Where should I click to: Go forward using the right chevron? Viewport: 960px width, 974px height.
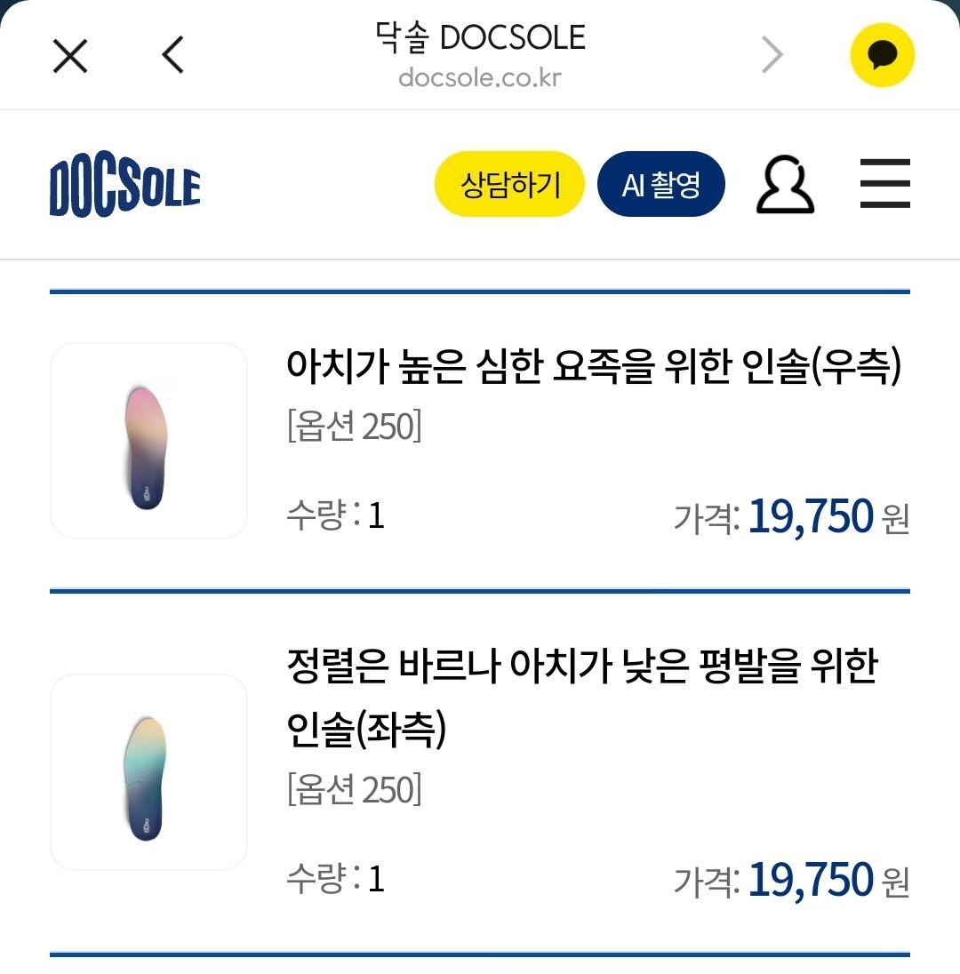pos(772,55)
